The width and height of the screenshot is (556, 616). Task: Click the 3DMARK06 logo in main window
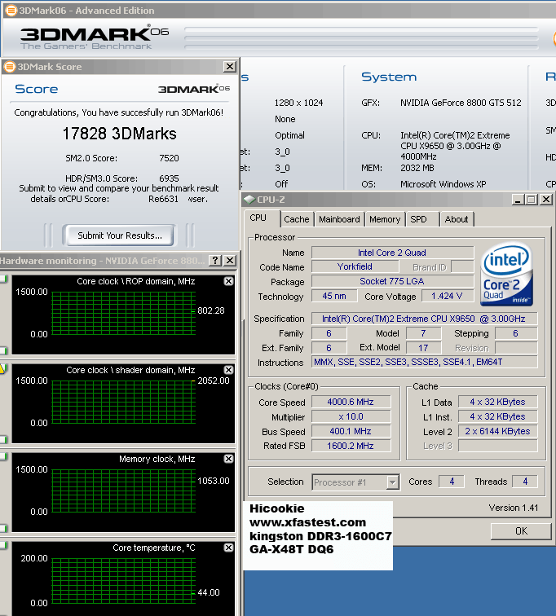[95, 37]
